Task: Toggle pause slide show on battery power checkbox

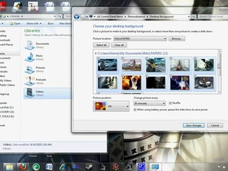Action: pos(135,110)
